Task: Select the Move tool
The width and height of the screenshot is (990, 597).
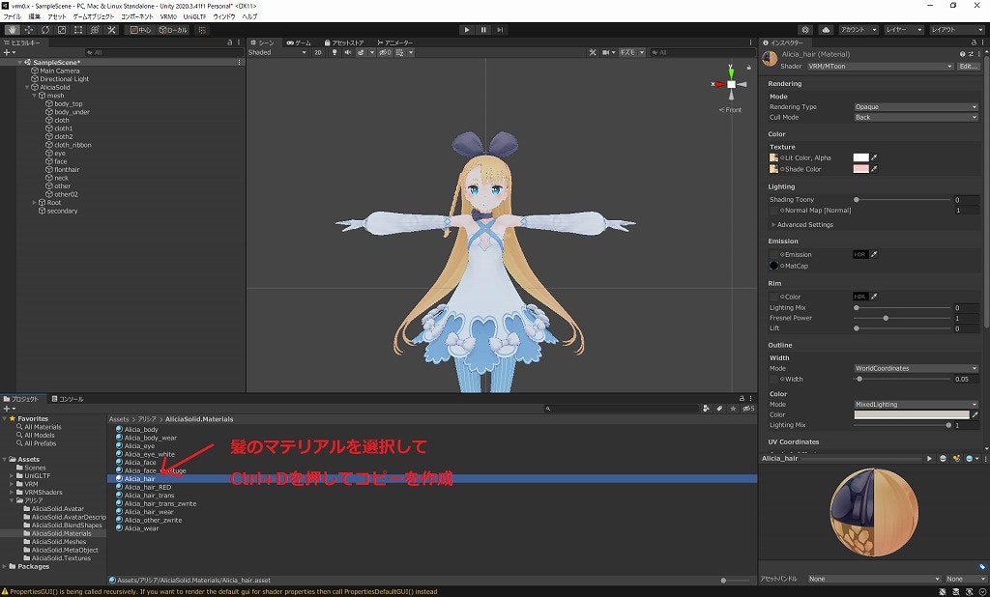Action: [x=28, y=30]
